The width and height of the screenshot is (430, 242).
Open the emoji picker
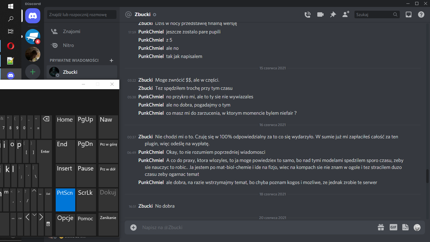[x=417, y=227]
